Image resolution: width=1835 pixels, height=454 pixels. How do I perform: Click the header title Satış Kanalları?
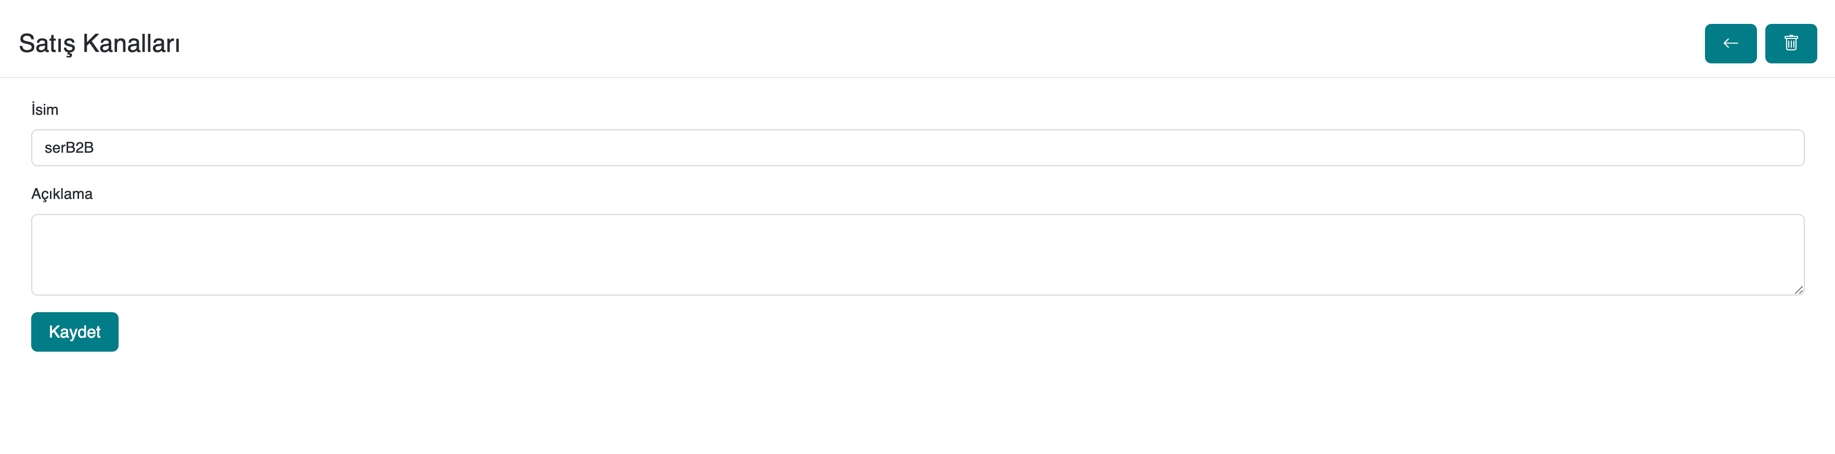tap(99, 44)
